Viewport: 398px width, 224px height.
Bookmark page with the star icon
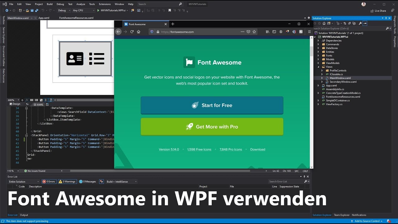[254, 31]
